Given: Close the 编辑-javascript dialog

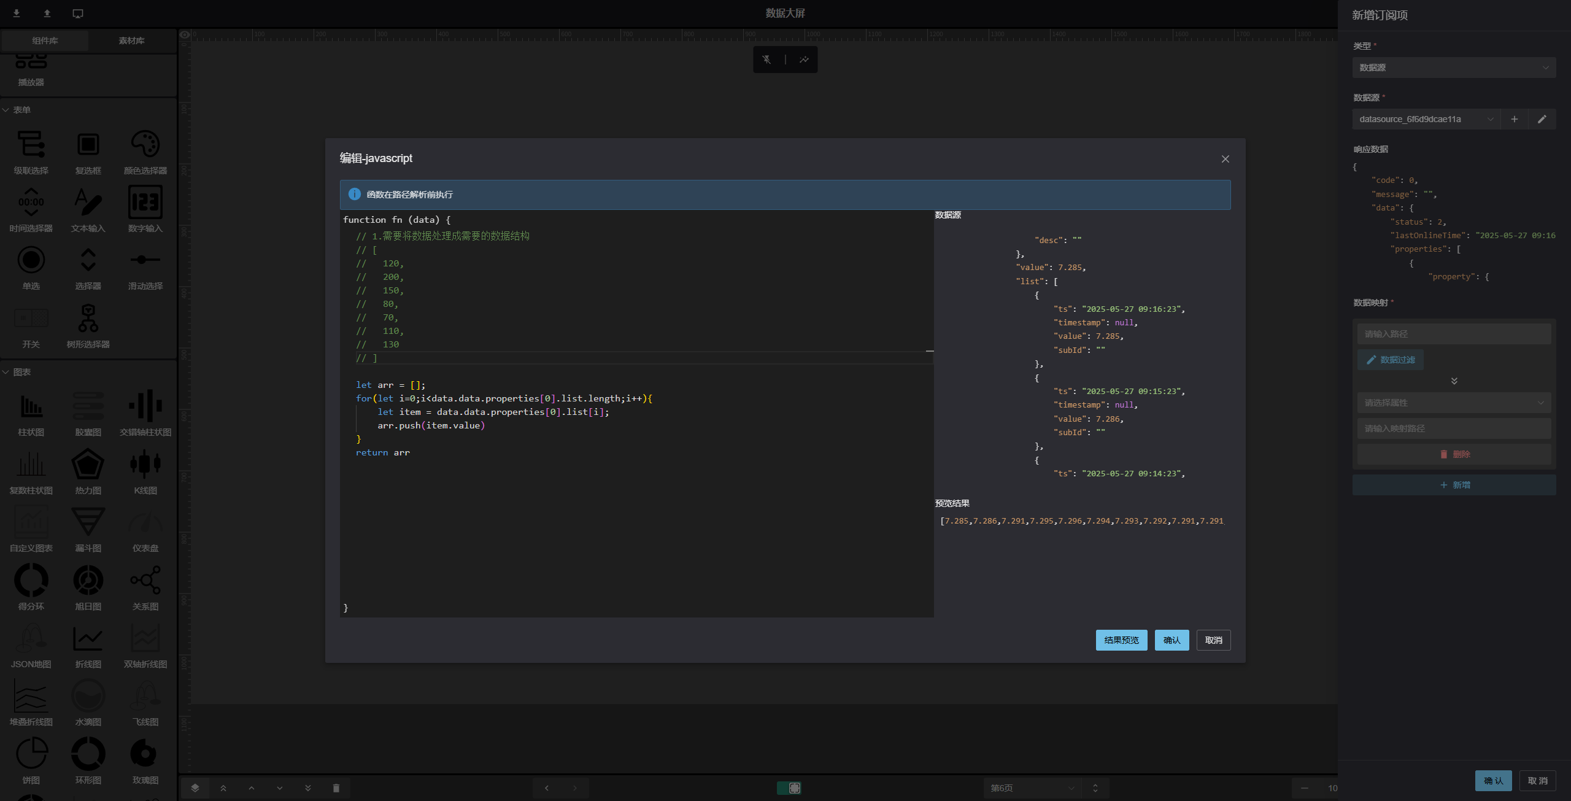Looking at the screenshot, I should (x=1225, y=159).
